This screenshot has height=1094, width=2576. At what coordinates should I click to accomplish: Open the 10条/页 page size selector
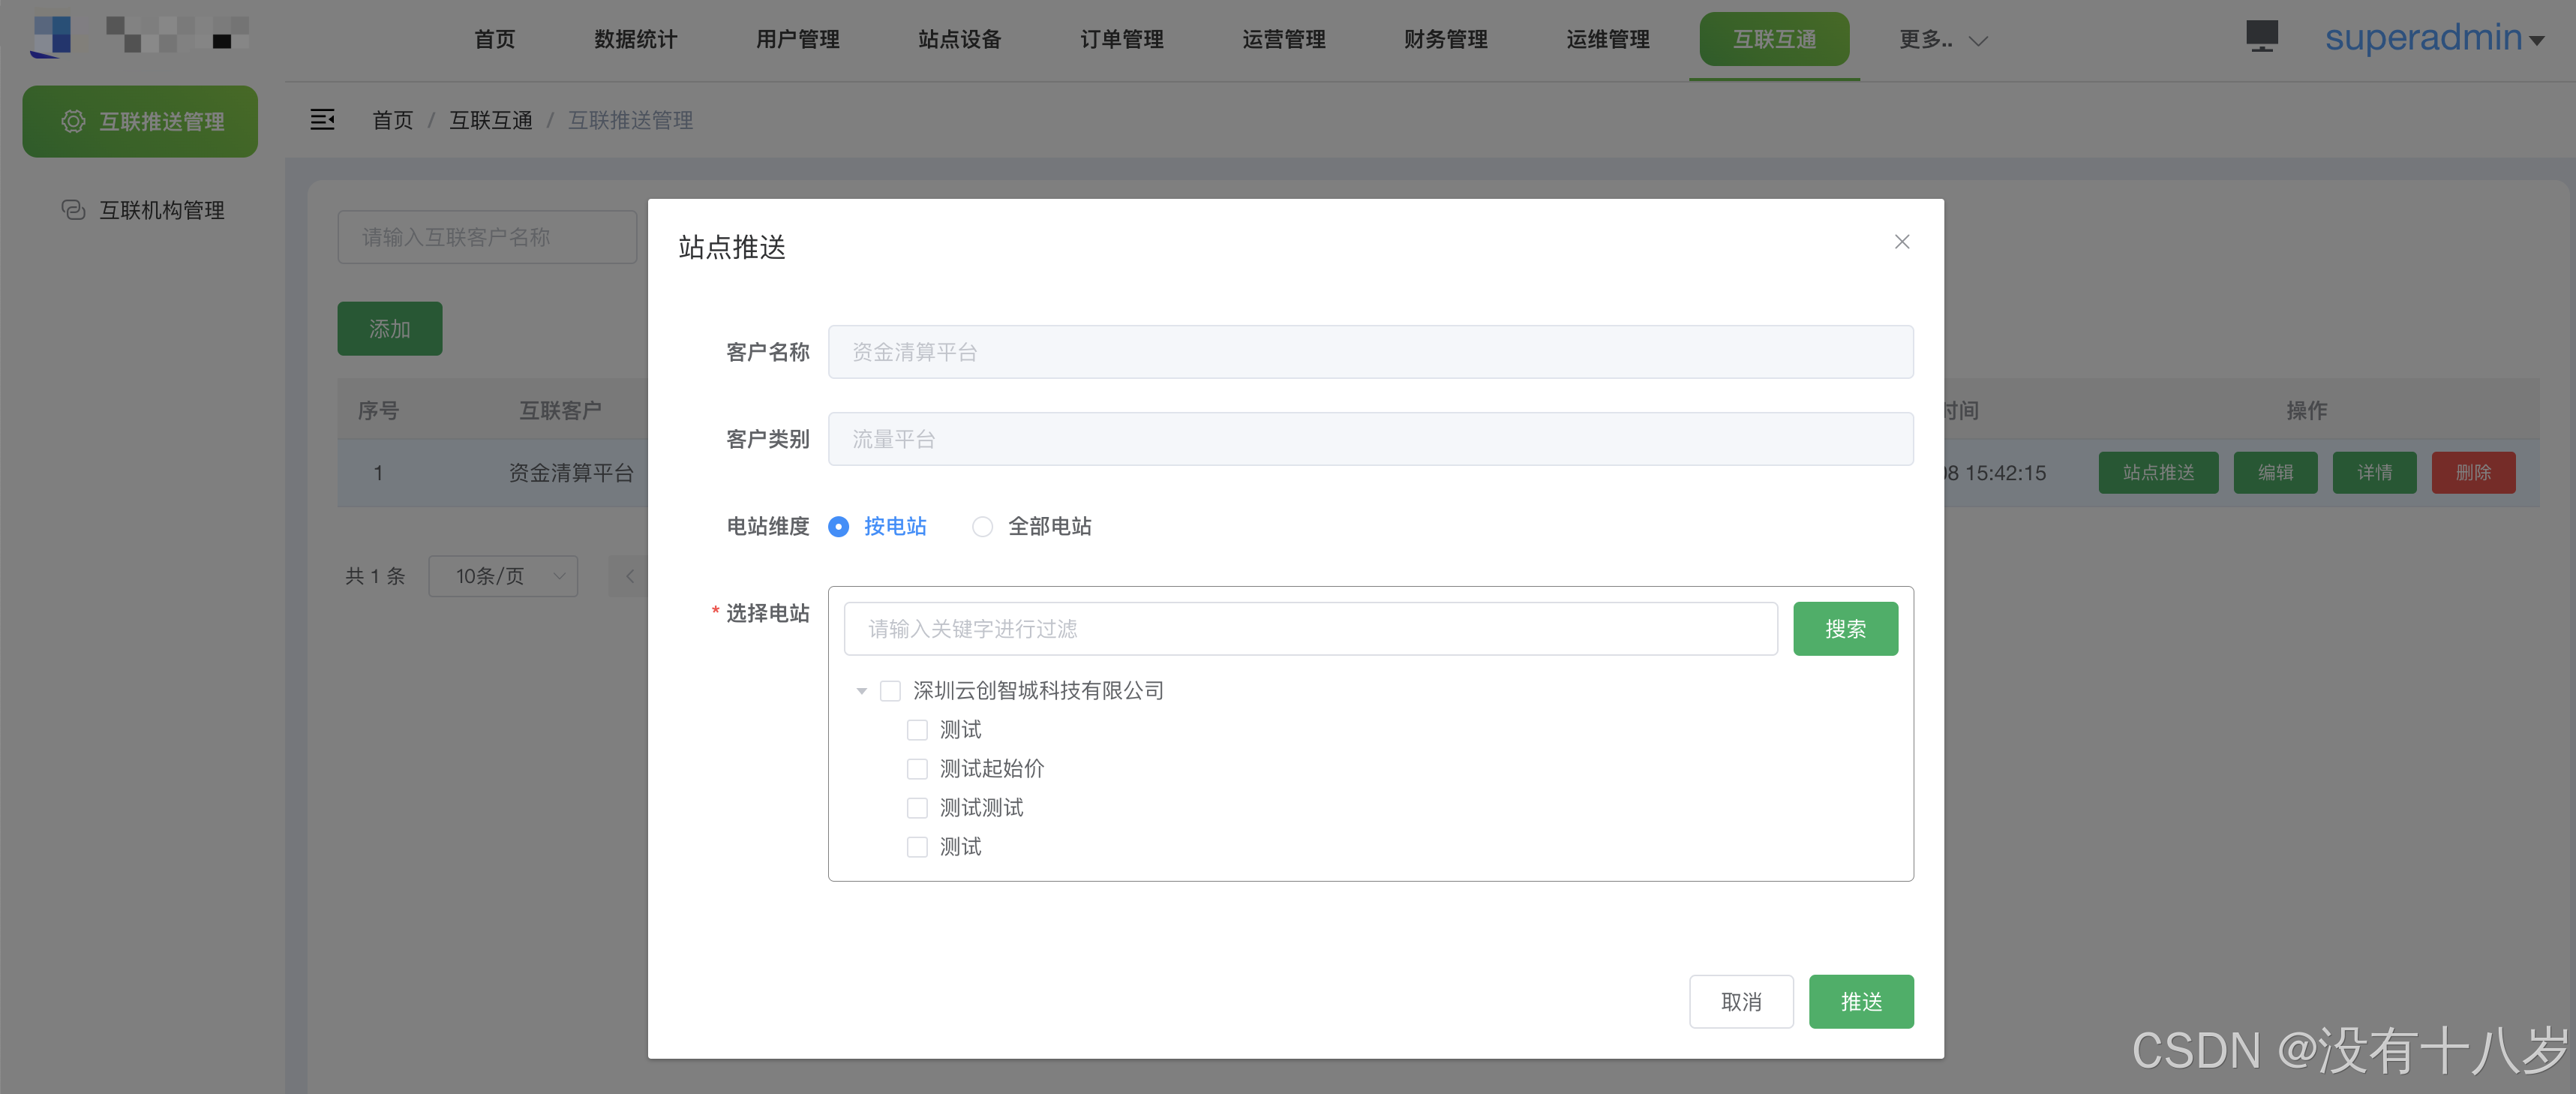[503, 576]
